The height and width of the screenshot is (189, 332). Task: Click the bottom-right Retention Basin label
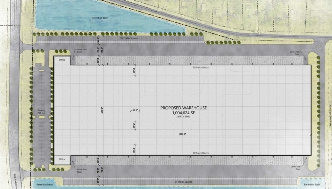(312, 184)
